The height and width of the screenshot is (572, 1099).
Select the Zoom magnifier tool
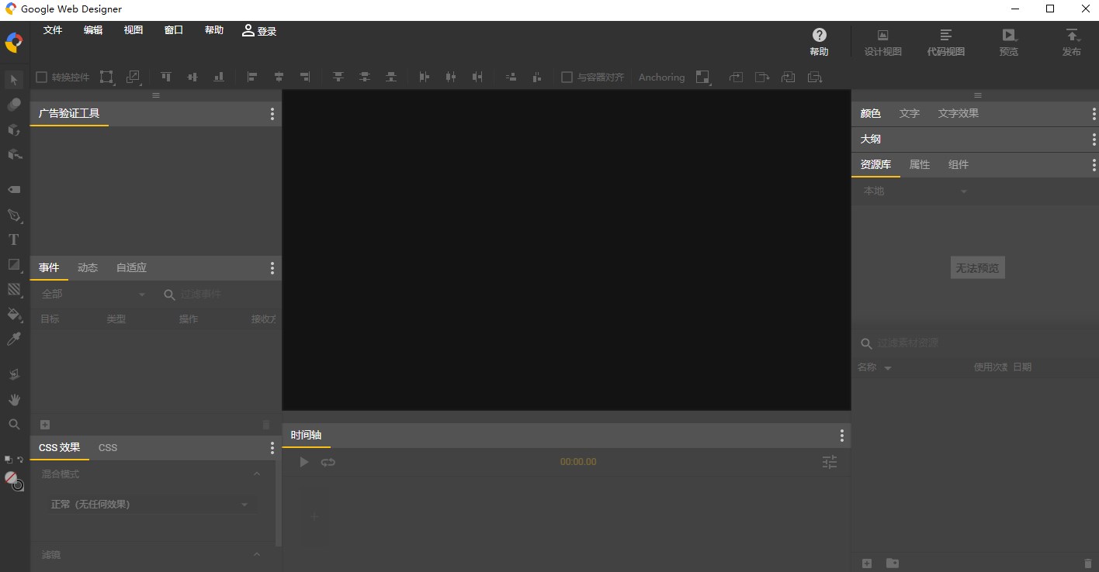point(14,425)
